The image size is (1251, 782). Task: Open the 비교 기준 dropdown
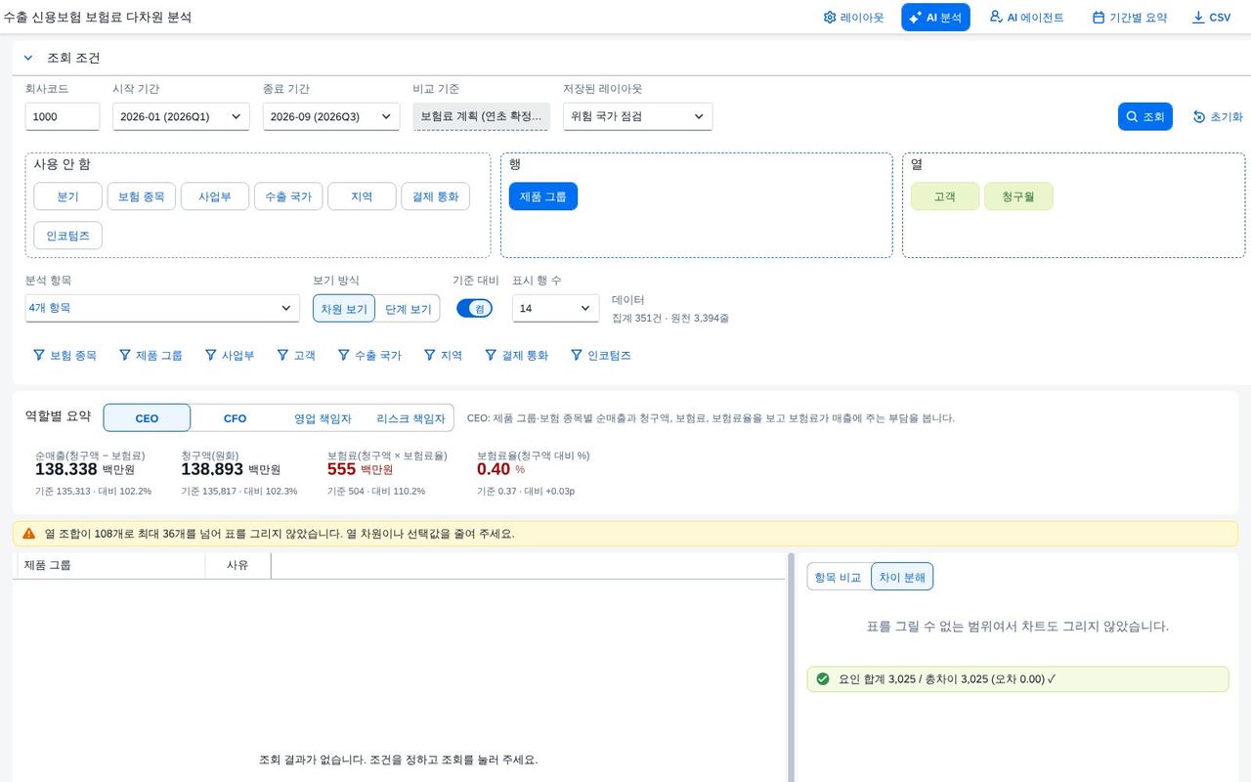coord(482,116)
